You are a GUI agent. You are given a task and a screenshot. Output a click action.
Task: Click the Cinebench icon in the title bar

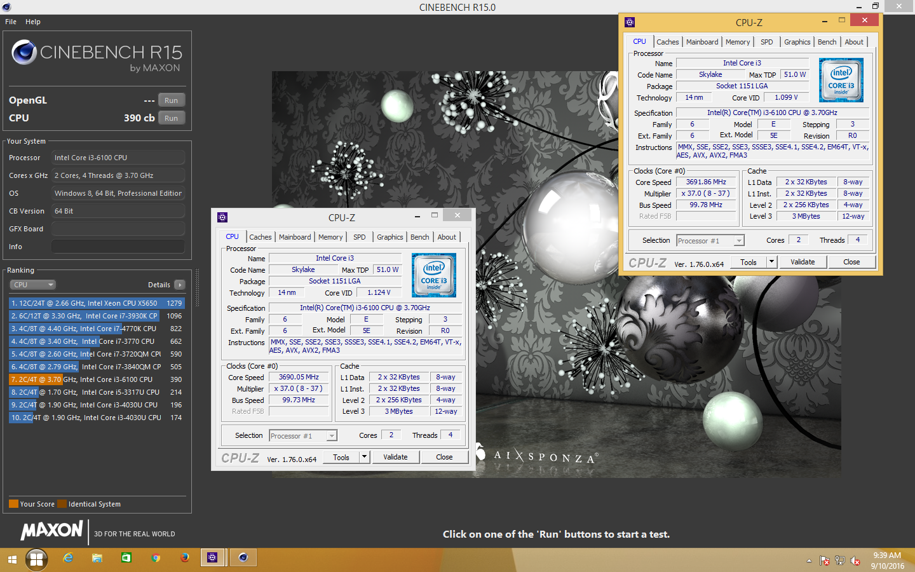(x=6, y=7)
